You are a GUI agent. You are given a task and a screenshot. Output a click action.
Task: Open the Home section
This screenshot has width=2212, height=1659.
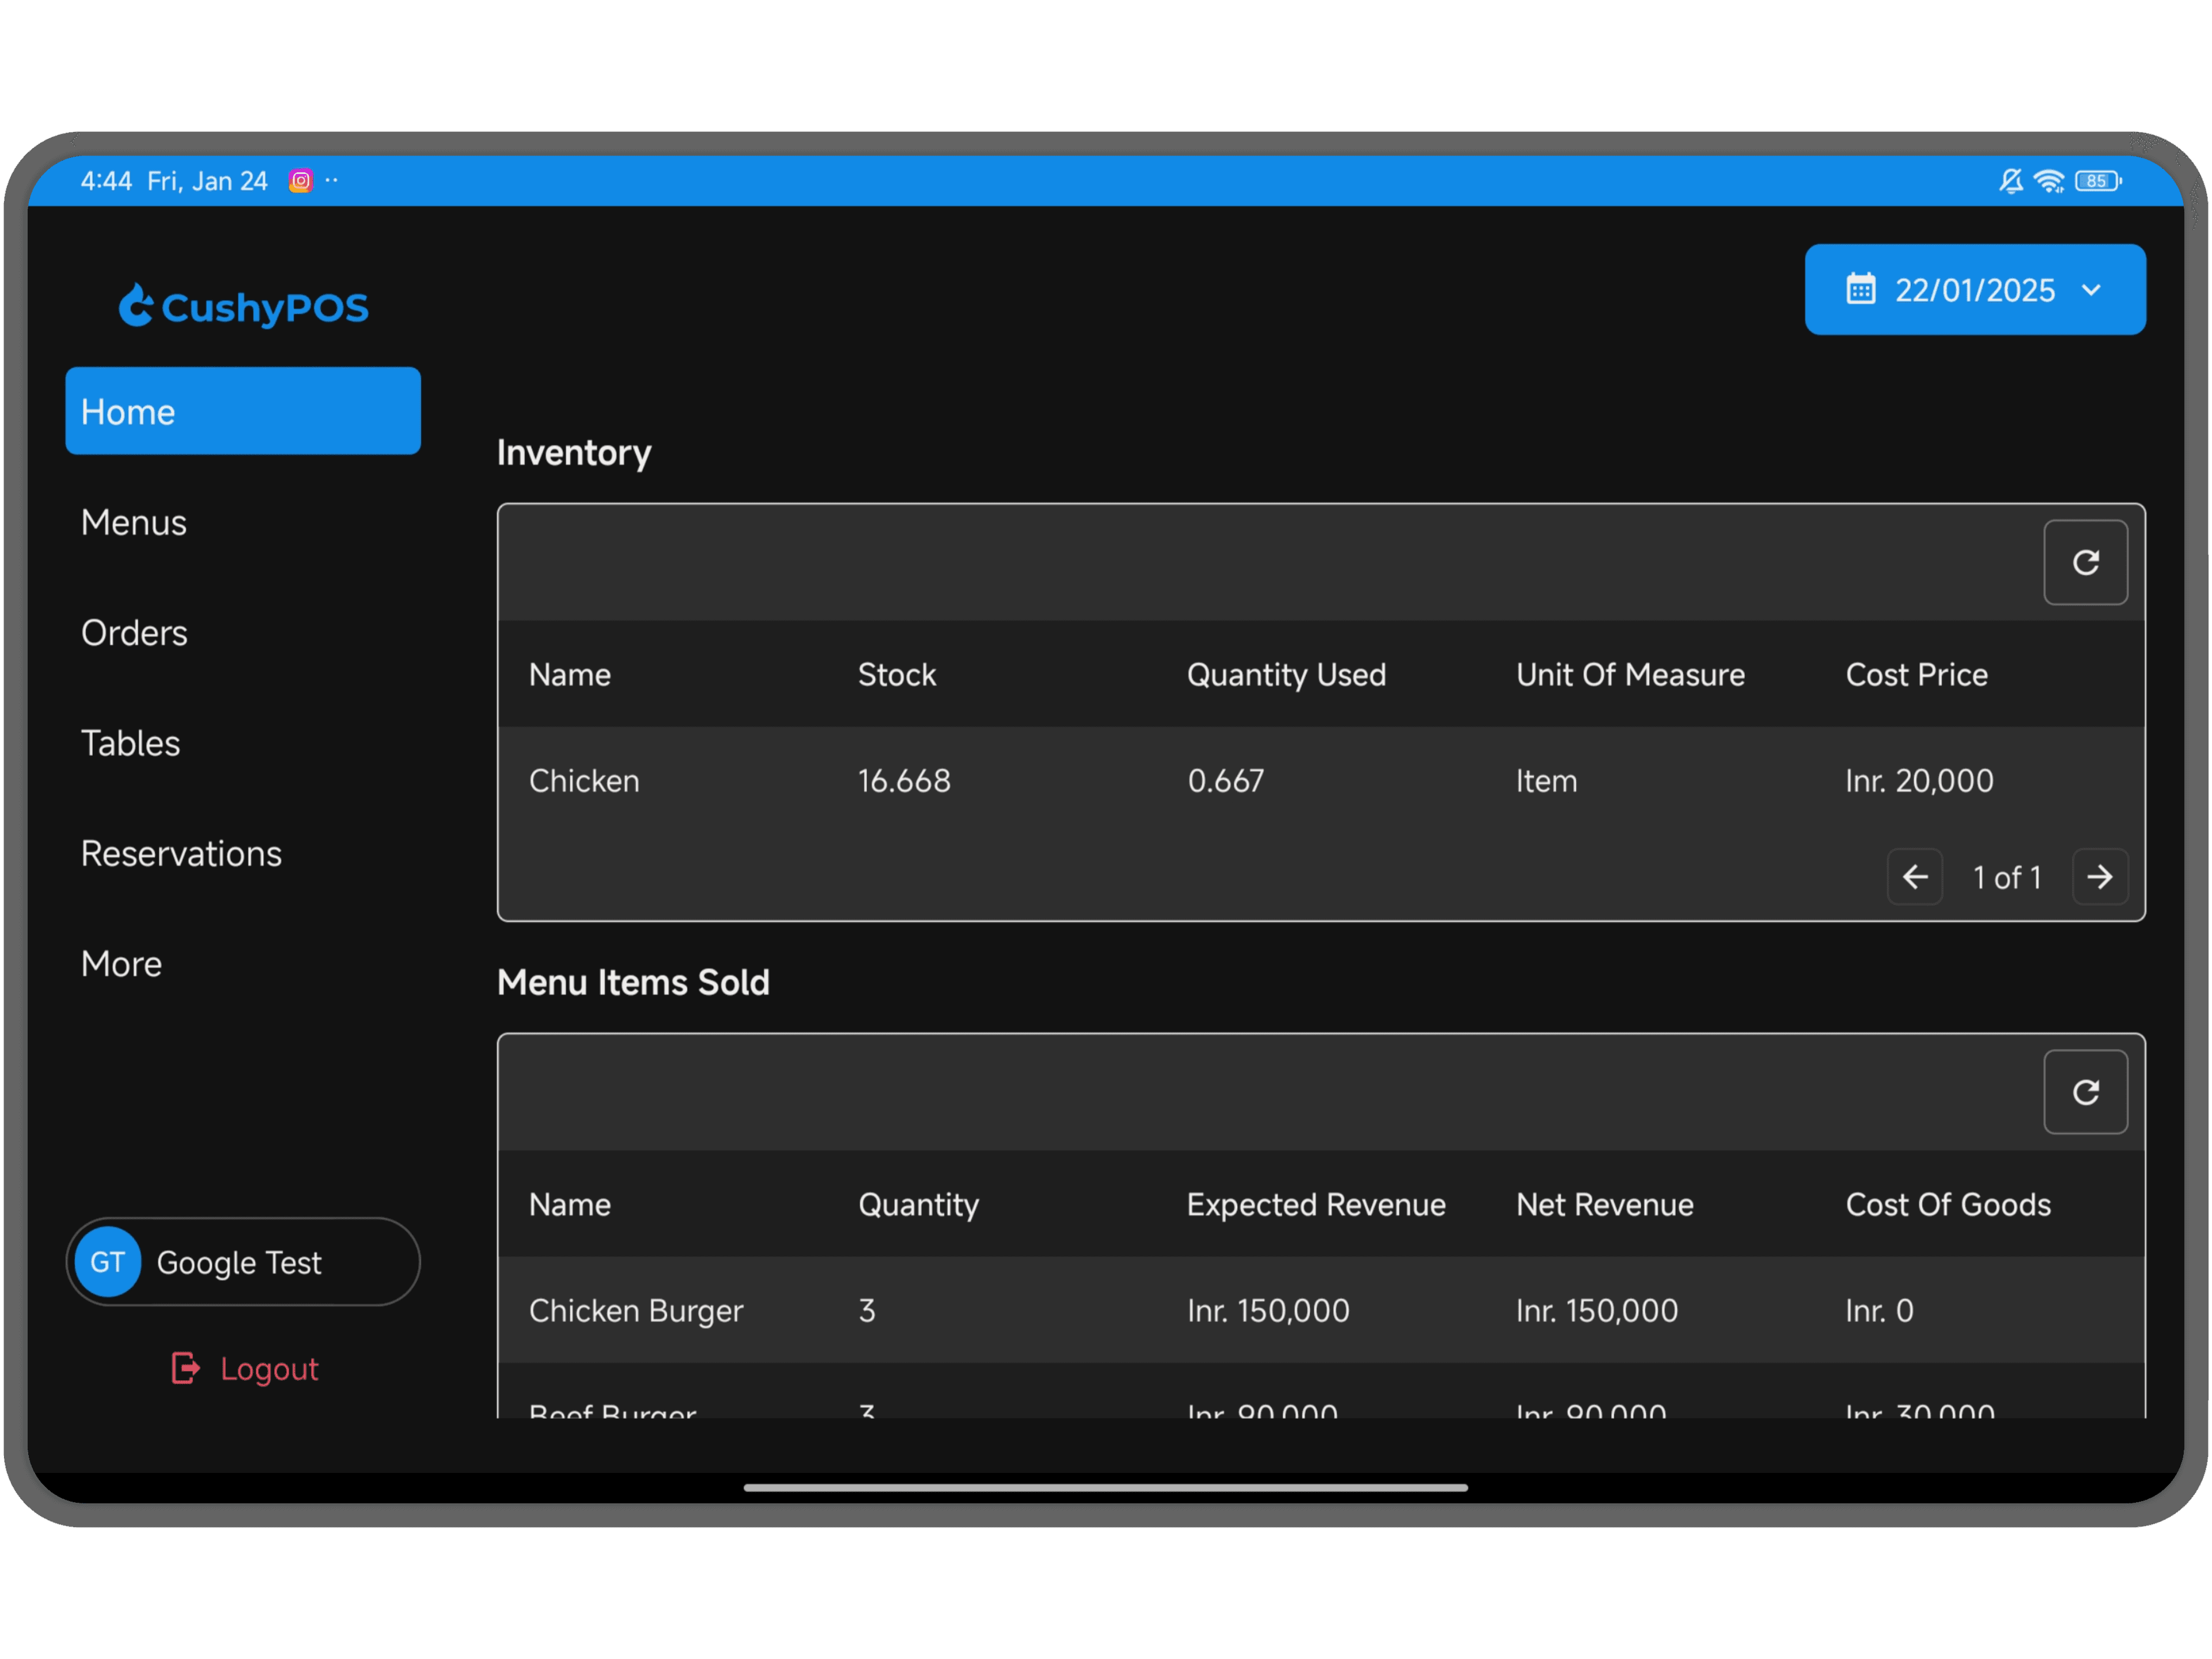243,411
